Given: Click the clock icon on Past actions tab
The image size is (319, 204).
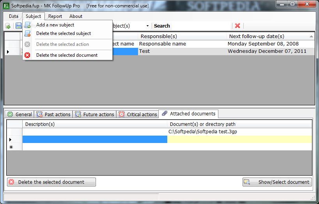Looking at the screenshot, I should (39, 114).
